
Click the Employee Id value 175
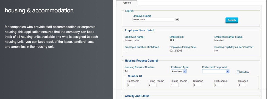click(x=172, y=40)
